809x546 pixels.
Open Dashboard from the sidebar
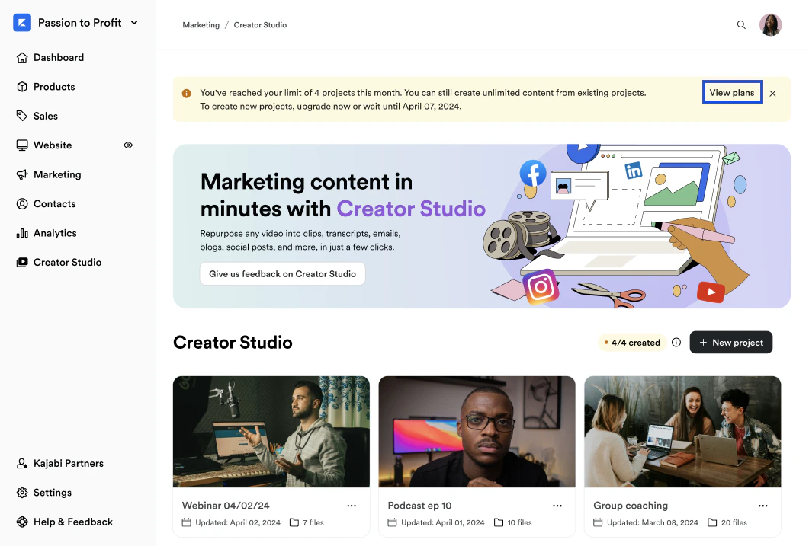pos(58,58)
